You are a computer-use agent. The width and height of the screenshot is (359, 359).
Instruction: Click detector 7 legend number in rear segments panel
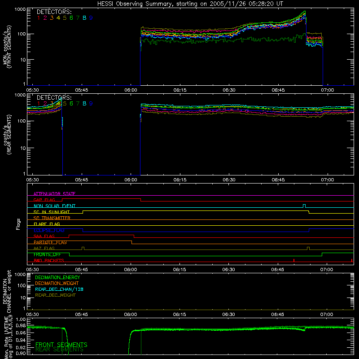(78, 104)
